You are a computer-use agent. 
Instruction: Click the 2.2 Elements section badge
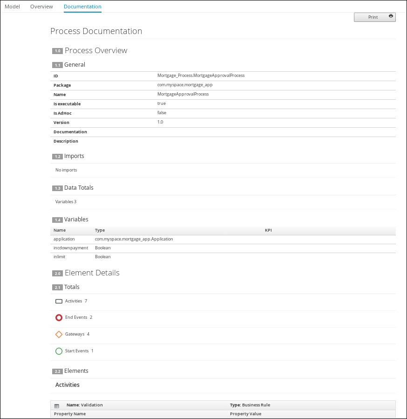tap(57, 371)
